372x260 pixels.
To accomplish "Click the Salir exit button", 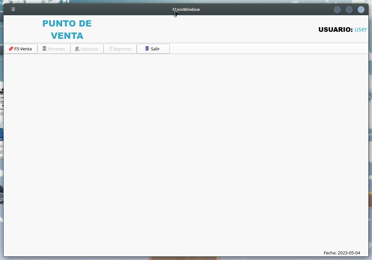I will pyautogui.click(x=153, y=49).
